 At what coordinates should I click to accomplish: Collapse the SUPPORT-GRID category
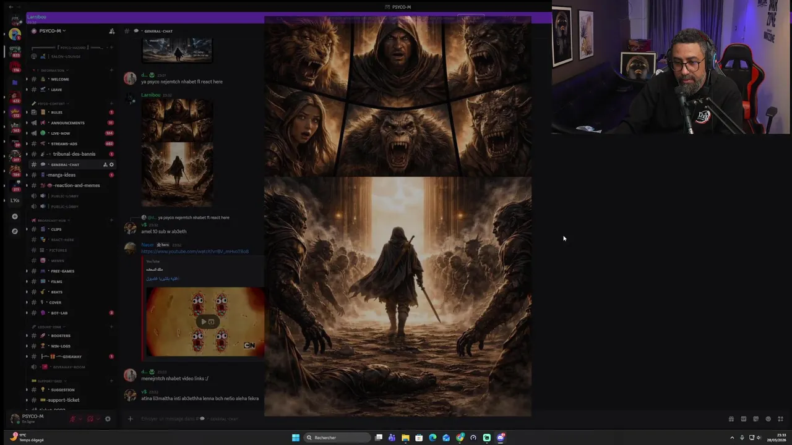click(49, 381)
